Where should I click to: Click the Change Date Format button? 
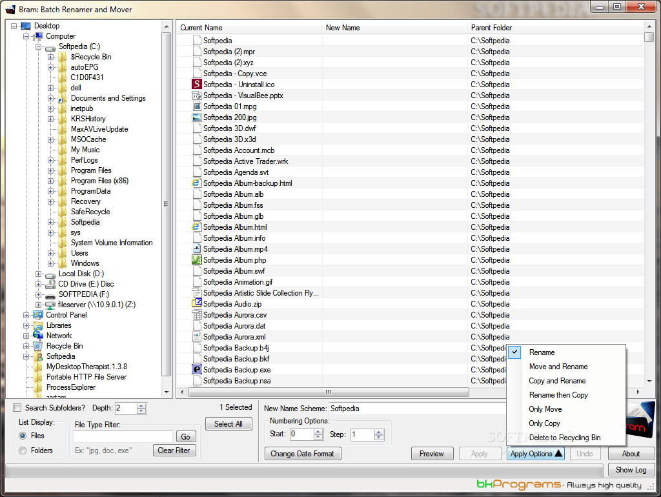coord(302,454)
